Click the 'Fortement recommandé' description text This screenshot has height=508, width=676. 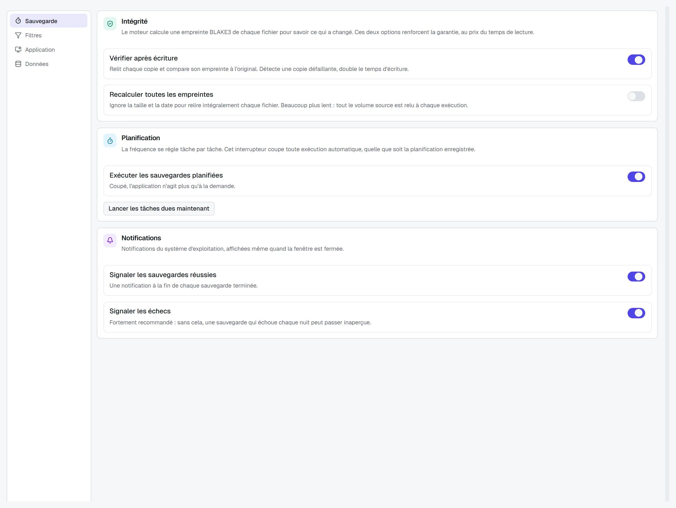coord(240,322)
